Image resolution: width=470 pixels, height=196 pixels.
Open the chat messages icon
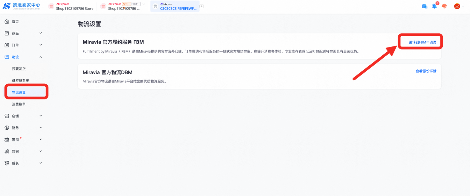(x=424, y=6)
